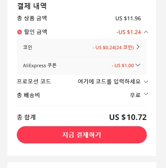The width and height of the screenshot is (166, 168).
Task: Click the 지금 결제하기 pay now button
Action: pos(82,135)
